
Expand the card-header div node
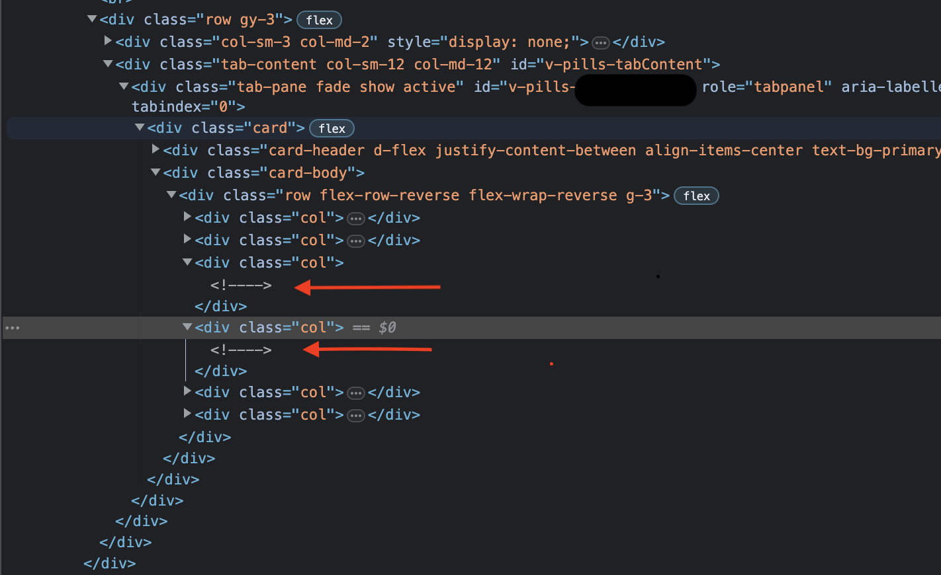tap(156, 149)
